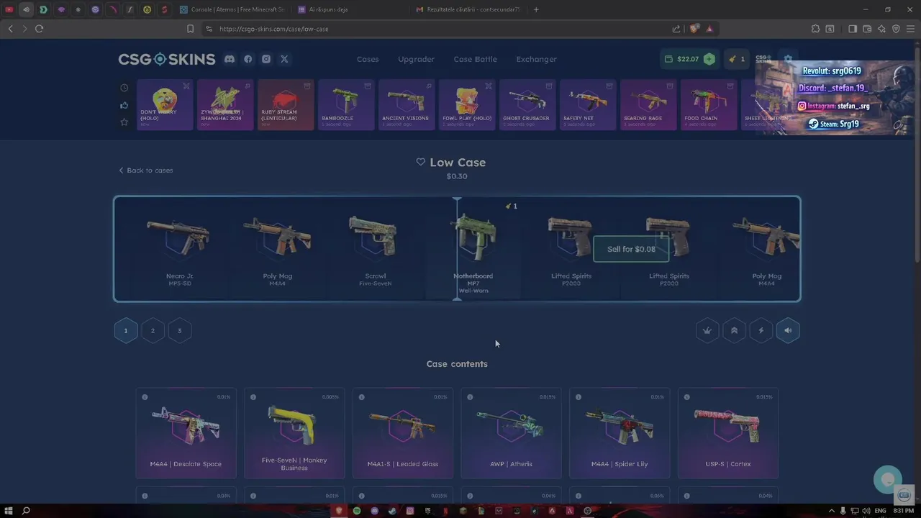Show recent drops via clock icon
Viewport: 921px width, 518px height.
[124, 88]
